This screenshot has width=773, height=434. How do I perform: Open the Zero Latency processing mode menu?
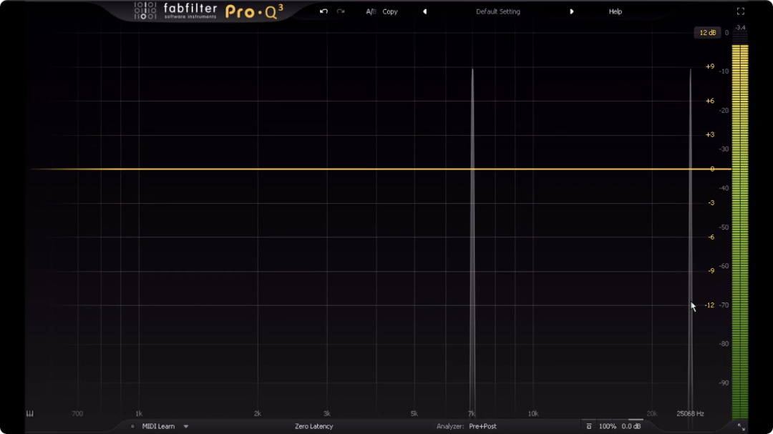314,426
